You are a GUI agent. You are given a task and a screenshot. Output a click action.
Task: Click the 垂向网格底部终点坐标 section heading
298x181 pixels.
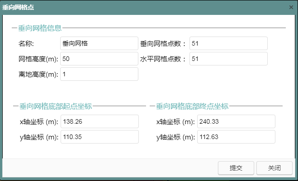coord(192,107)
